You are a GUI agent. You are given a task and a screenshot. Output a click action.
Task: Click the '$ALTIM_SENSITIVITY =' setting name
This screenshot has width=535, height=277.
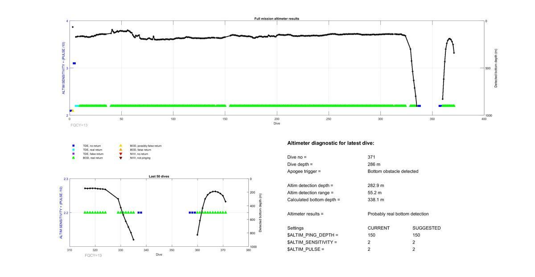coord(312,242)
